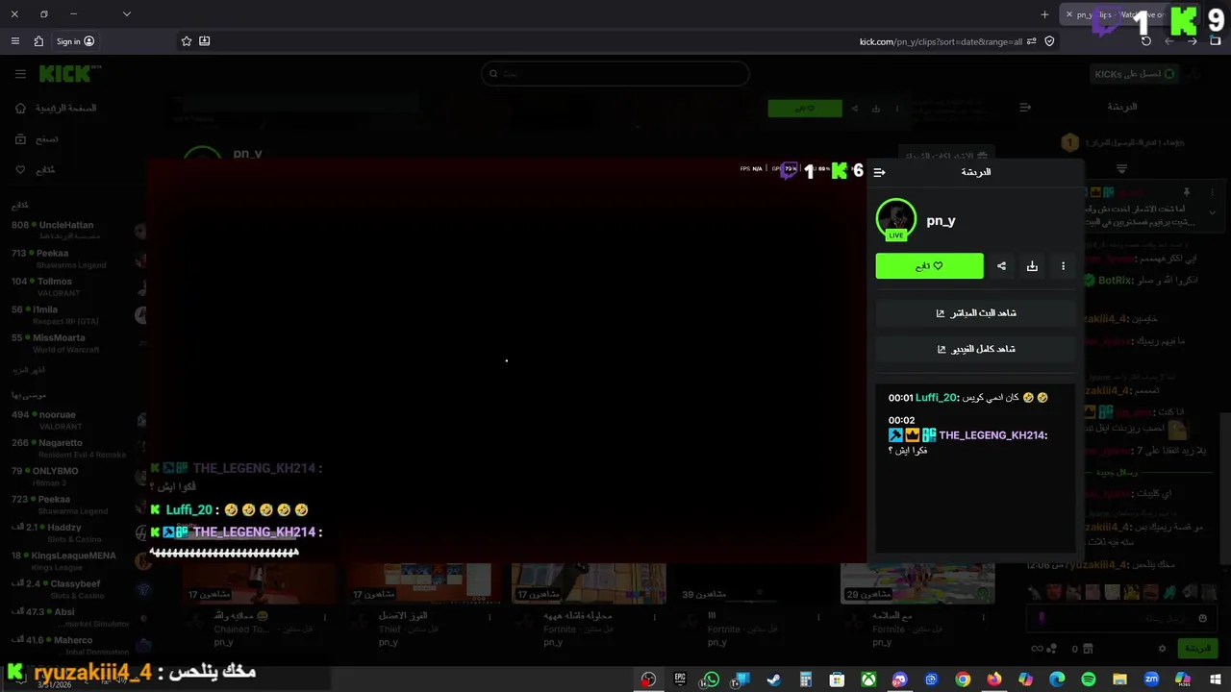The width and height of the screenshot is (1231, 692).
Task: Click the Windows Start button
Action: [x=1215, y=680]
